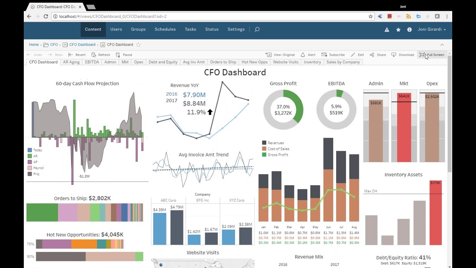Click the Undo toolbar button

tap(34, 55)
